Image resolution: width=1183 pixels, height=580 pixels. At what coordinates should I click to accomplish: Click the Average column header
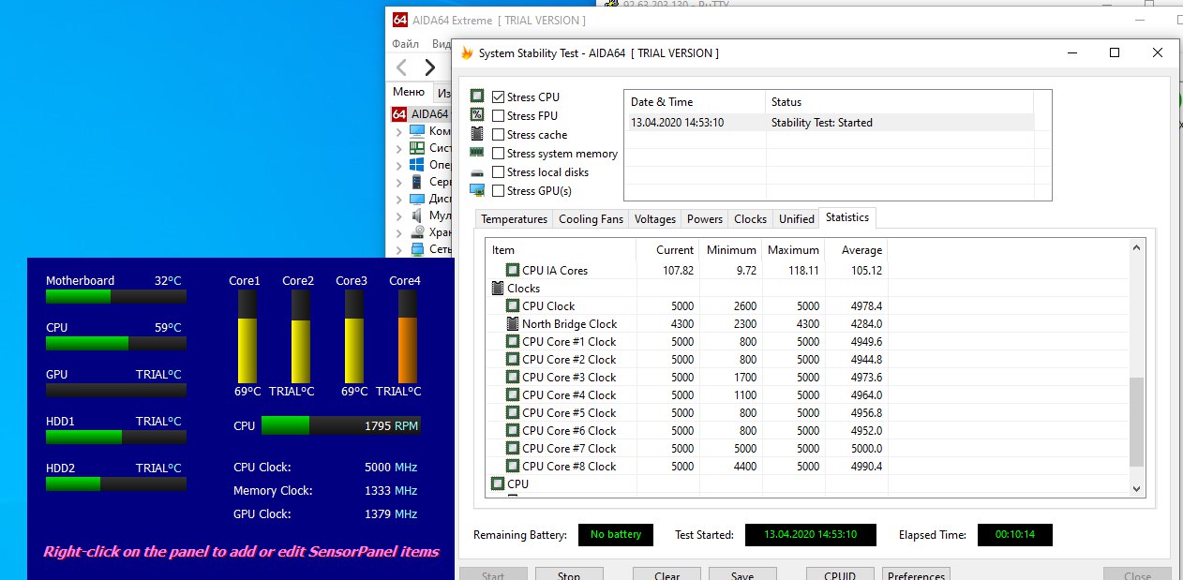pyautogui.click(x=856, y=250)
